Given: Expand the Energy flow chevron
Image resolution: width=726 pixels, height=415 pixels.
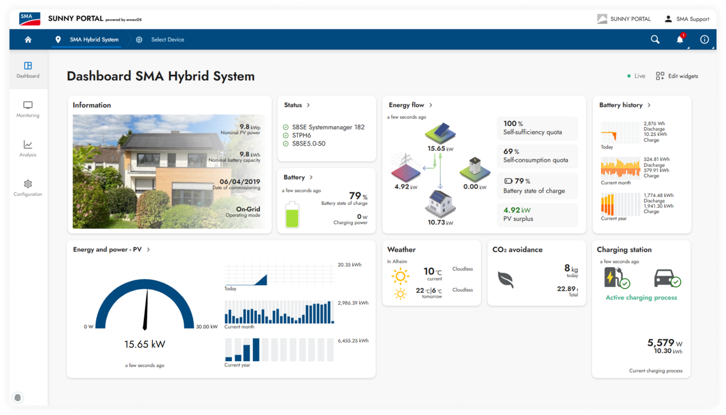Looking at the screenshot, I should [x=430, y=105].
